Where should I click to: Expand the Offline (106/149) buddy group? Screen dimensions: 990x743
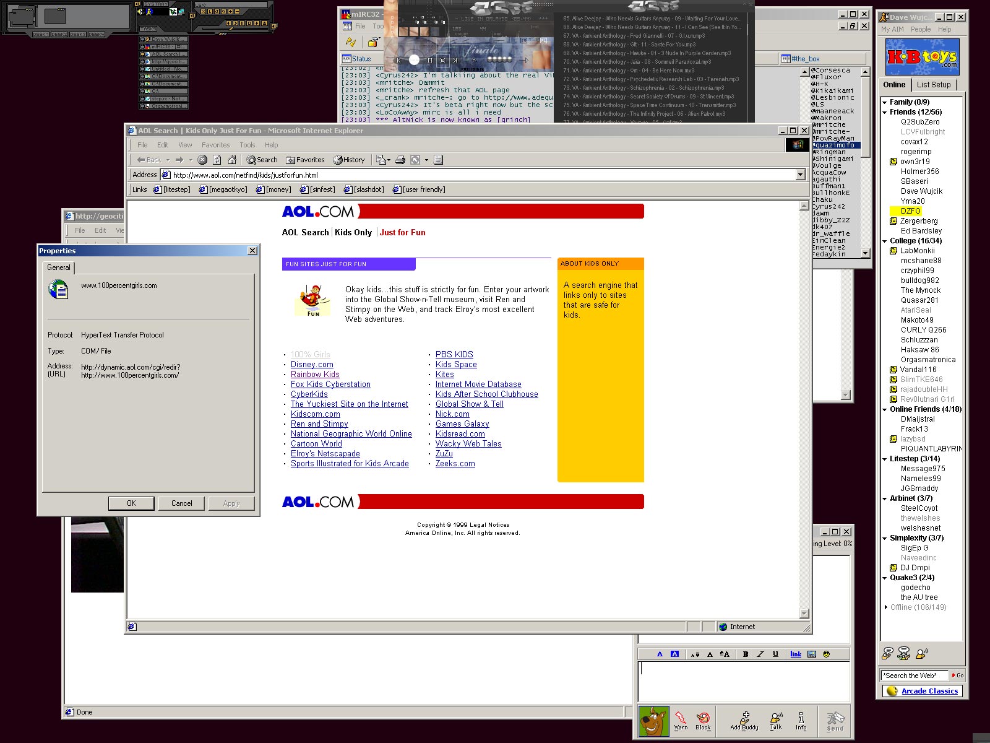coord(885,607)
